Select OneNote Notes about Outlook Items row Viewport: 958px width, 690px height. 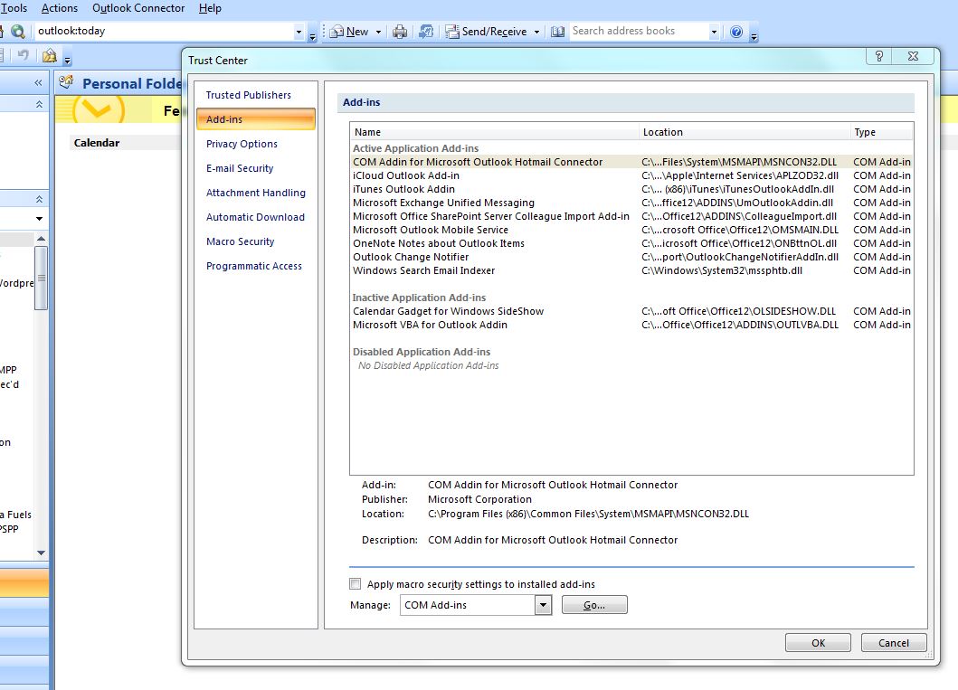[x=631, y=243]
